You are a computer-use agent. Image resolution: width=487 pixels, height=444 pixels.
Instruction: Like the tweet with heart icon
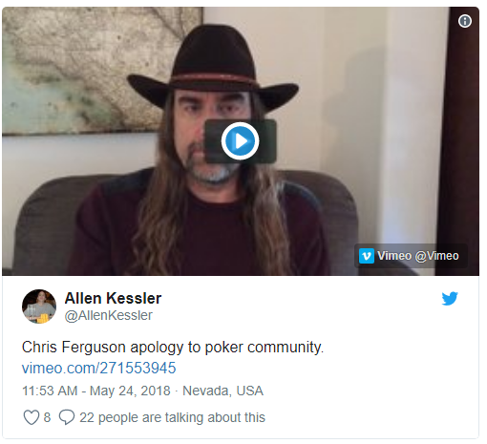pos(32,417)
